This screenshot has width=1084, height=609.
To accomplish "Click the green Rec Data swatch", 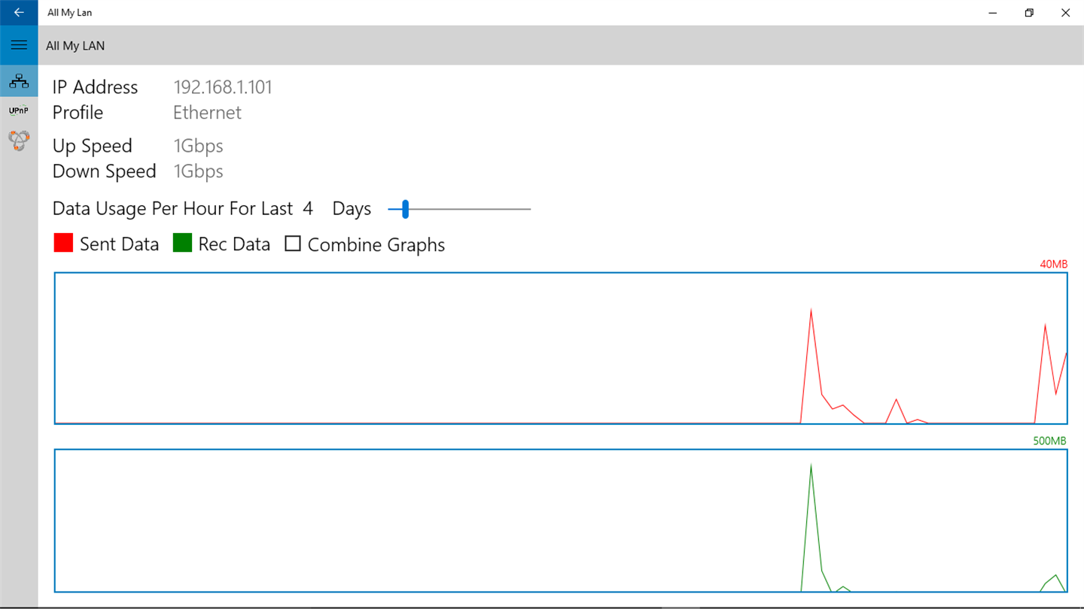I will (x=182, y=243).
